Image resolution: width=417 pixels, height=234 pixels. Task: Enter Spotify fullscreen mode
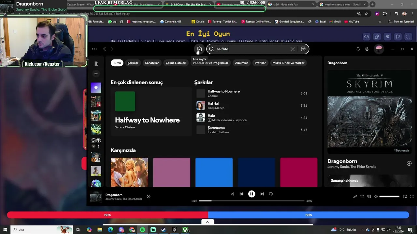click(412, 197)
